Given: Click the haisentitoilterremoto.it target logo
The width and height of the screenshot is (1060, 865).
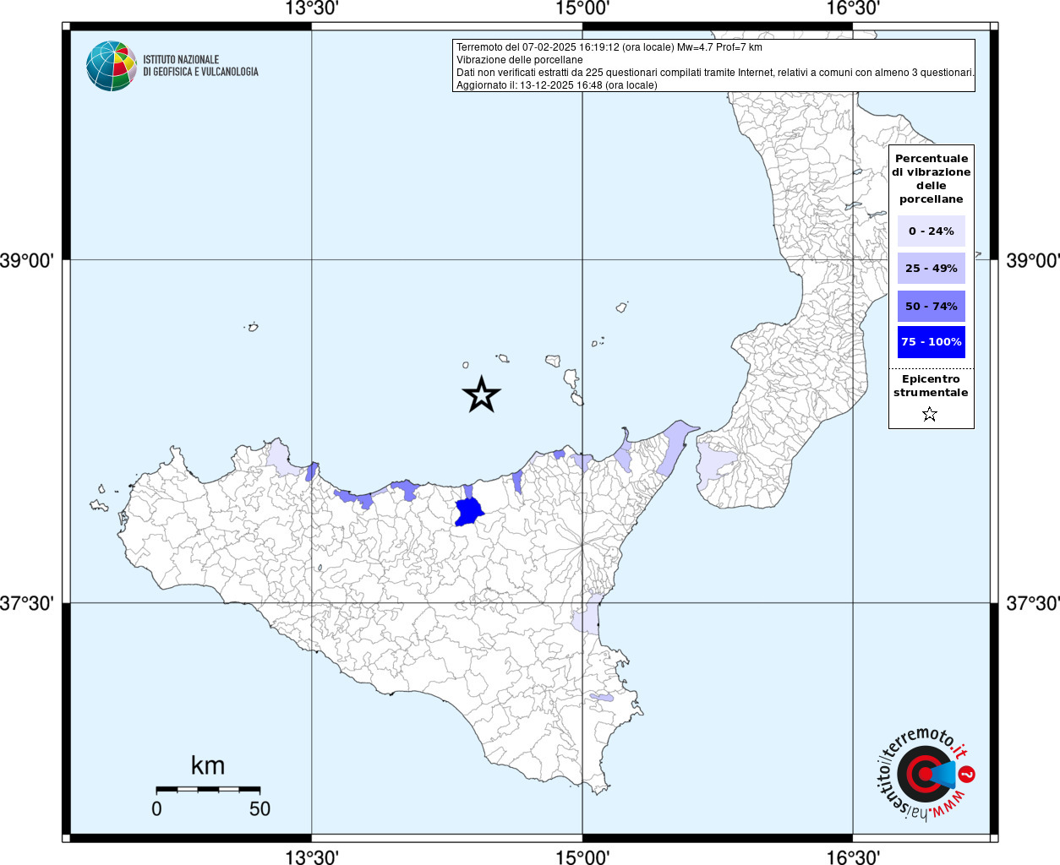Looking at the screenshot, I should (925, 774).
